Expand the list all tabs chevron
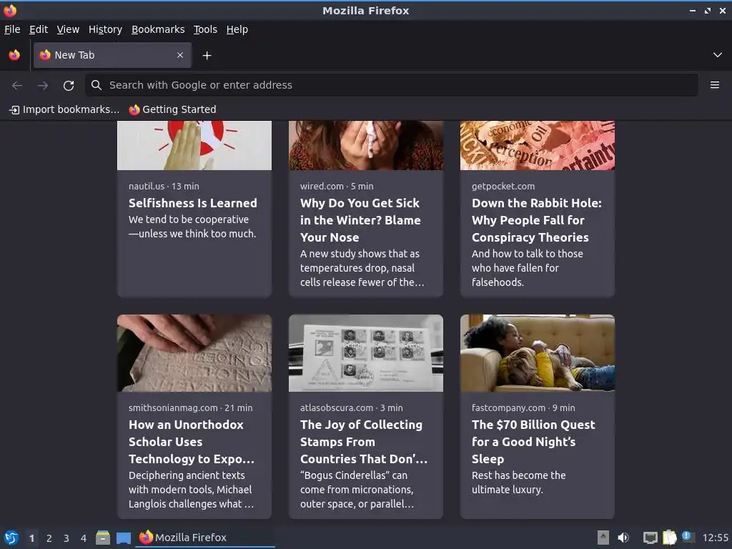Image resolution: width=732 pixels, height=549 pixels. tap(718, 55)
